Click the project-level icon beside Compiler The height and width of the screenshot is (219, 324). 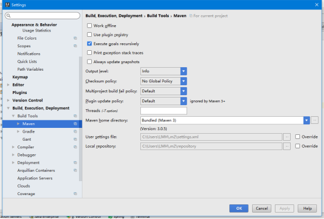75,147
